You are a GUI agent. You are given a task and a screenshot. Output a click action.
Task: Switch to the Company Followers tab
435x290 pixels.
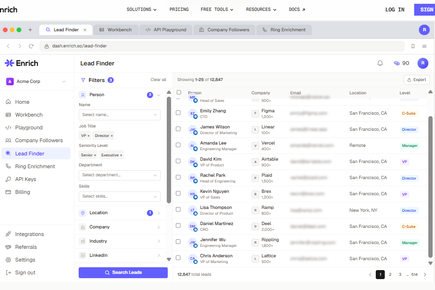point(224,30)
